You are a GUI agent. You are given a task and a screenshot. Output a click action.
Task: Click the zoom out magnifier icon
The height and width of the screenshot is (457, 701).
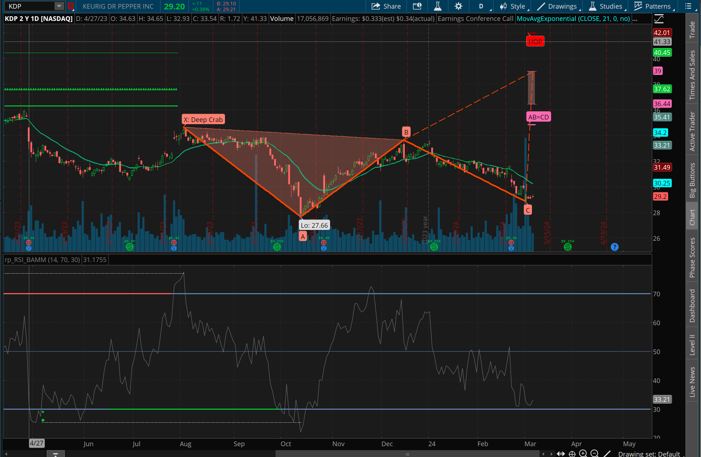(x=594, y=454)
